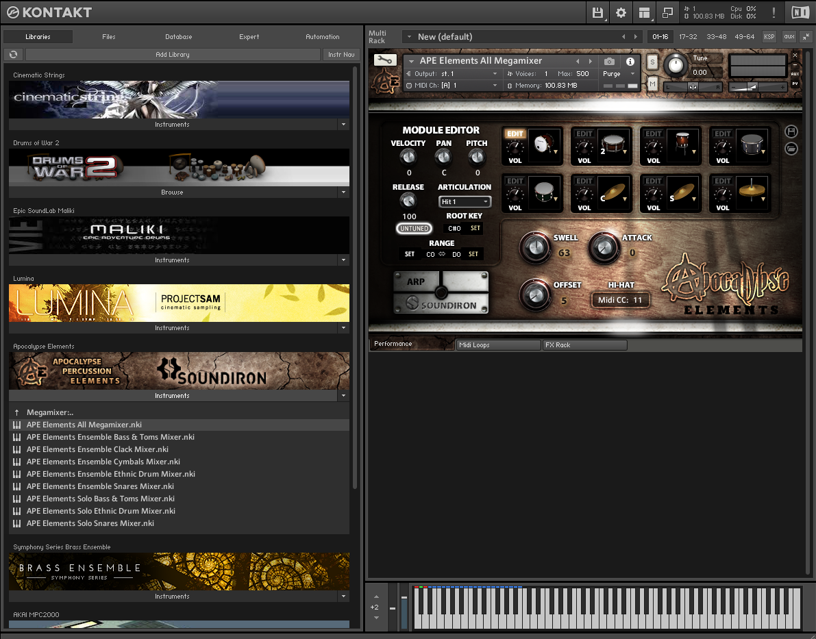Switch to the Files tab

click(109, 37)
